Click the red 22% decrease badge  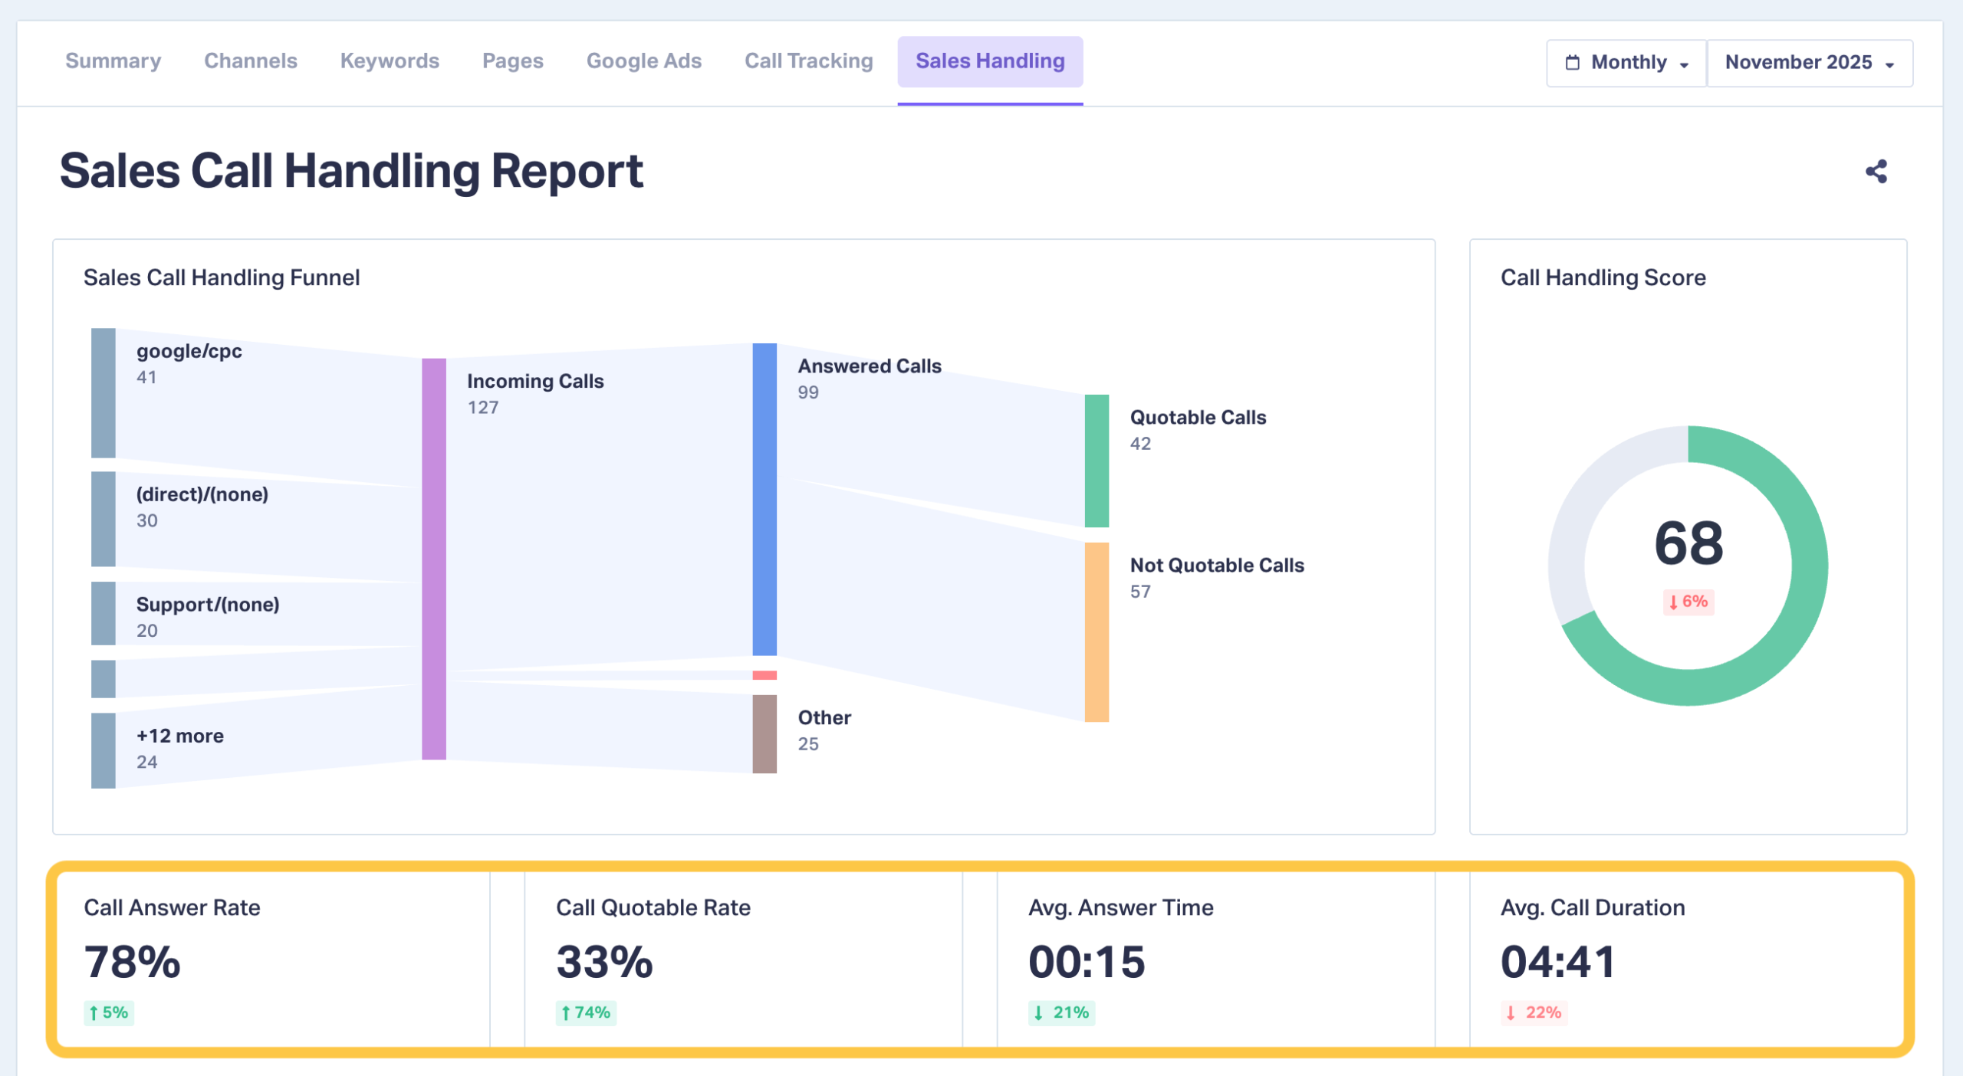pos(1534,1012)
